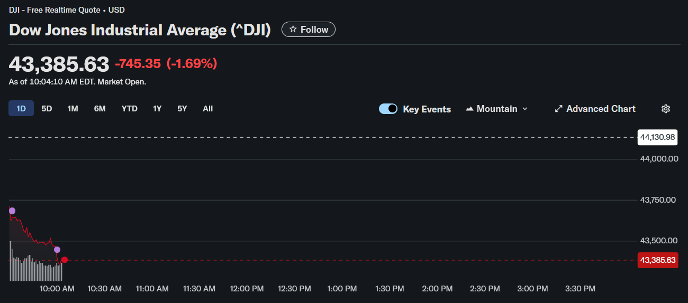The image size is (688, 303).
Task: Click the 1:30 PM time axis label
Action: point(390,289)
